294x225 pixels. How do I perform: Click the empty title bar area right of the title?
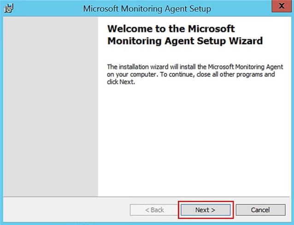241,8
